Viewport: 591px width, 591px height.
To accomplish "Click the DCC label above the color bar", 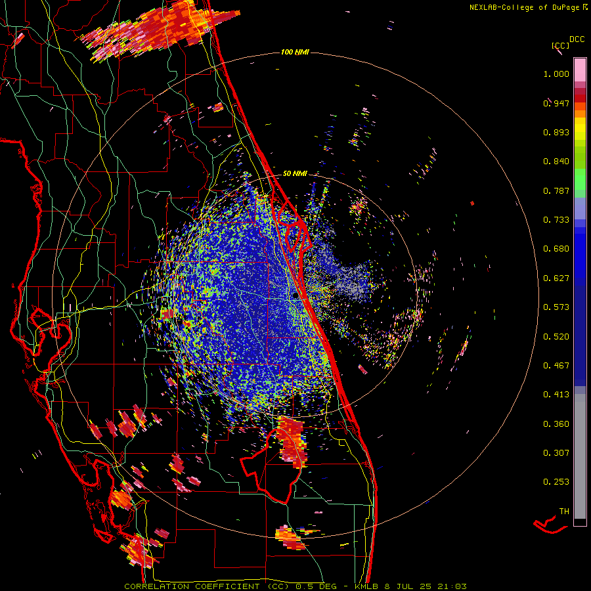I will 577,39.
